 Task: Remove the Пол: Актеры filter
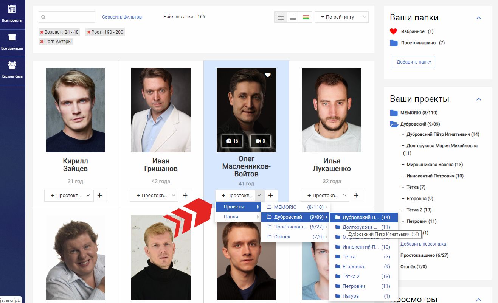point(42,42)
